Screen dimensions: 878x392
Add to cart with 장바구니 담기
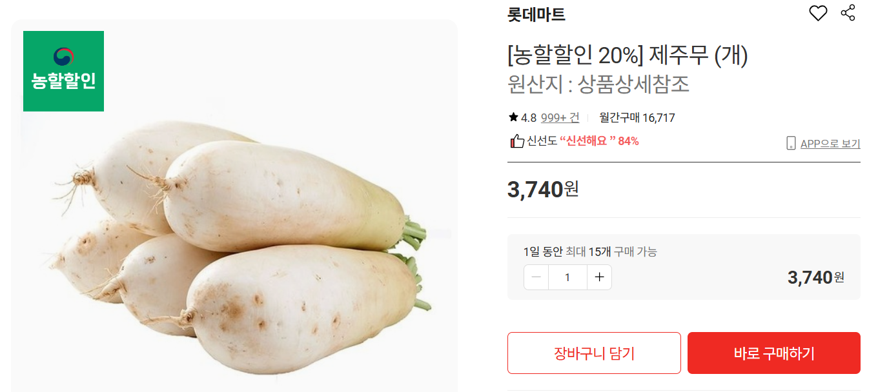[594, 353]
